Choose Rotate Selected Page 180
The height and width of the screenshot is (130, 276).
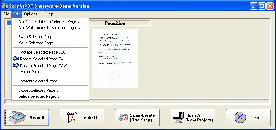50,52
